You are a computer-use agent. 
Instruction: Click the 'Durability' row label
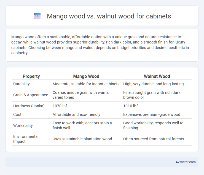[22, 84]
